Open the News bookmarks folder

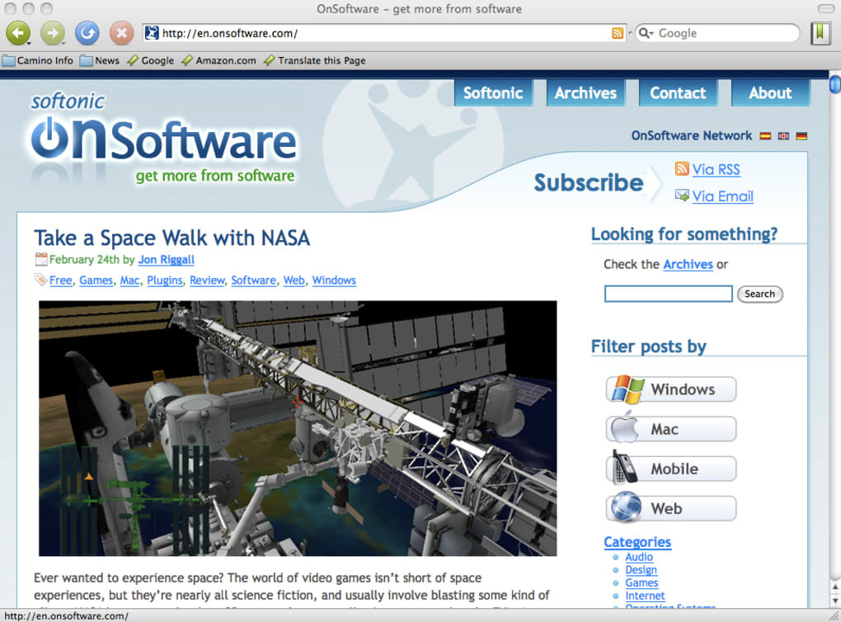pyautogui.click(x=100, y=61)
